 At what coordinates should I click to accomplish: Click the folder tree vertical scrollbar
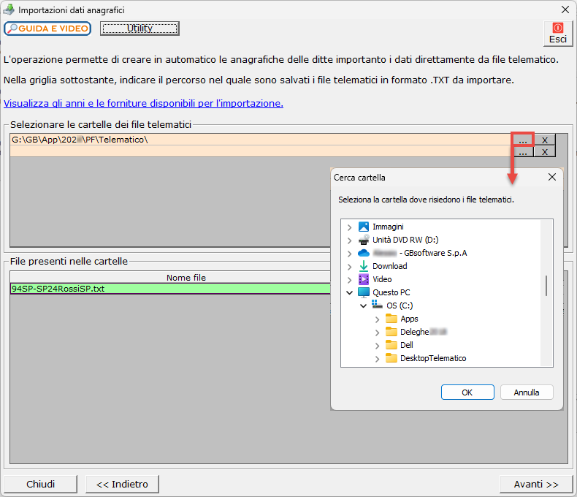[546, 285]
